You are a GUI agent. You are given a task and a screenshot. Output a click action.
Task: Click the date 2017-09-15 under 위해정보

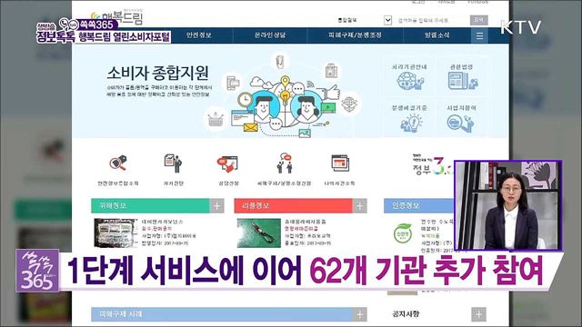(x=175, y=243)
